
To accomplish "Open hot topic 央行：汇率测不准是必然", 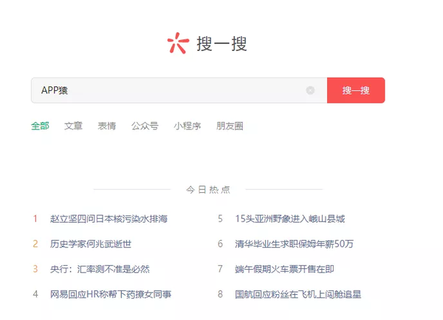I will 100,269.
